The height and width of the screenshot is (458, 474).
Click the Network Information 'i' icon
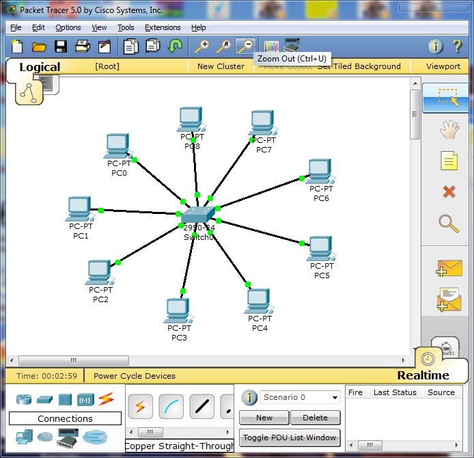coord(435,46)
